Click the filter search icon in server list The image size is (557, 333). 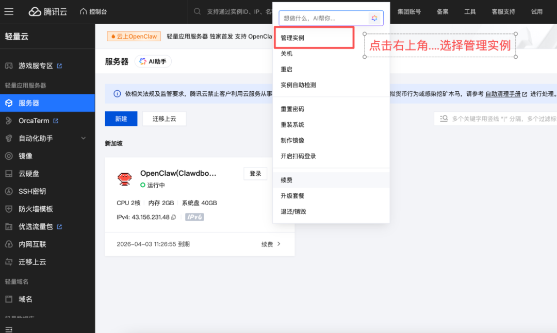(x=444, y=119)
